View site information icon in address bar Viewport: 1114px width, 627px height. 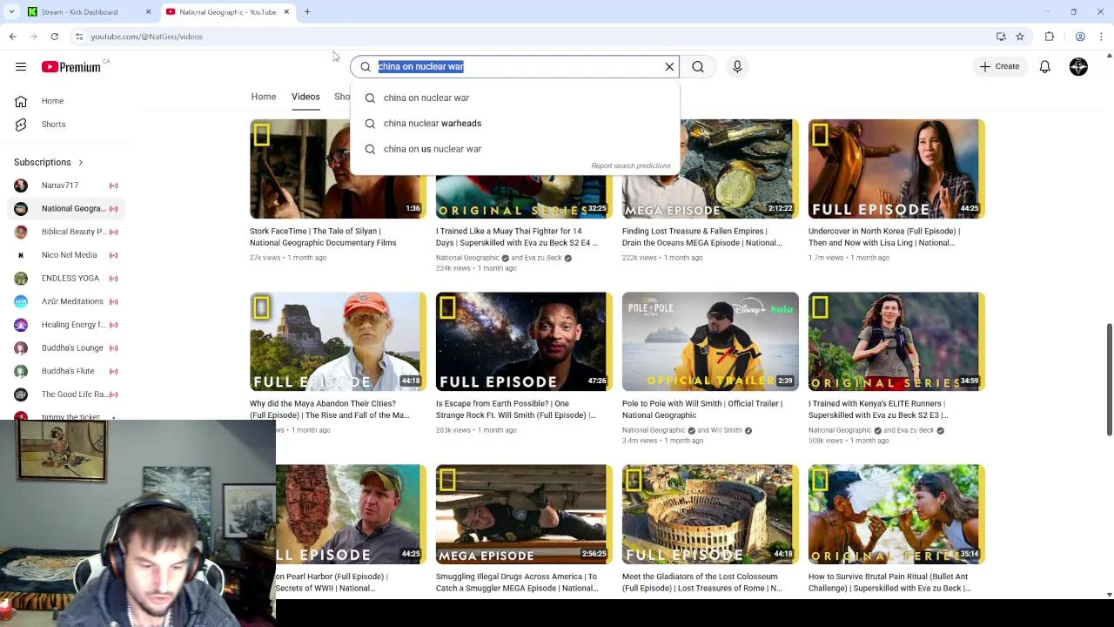click(79, 37)
